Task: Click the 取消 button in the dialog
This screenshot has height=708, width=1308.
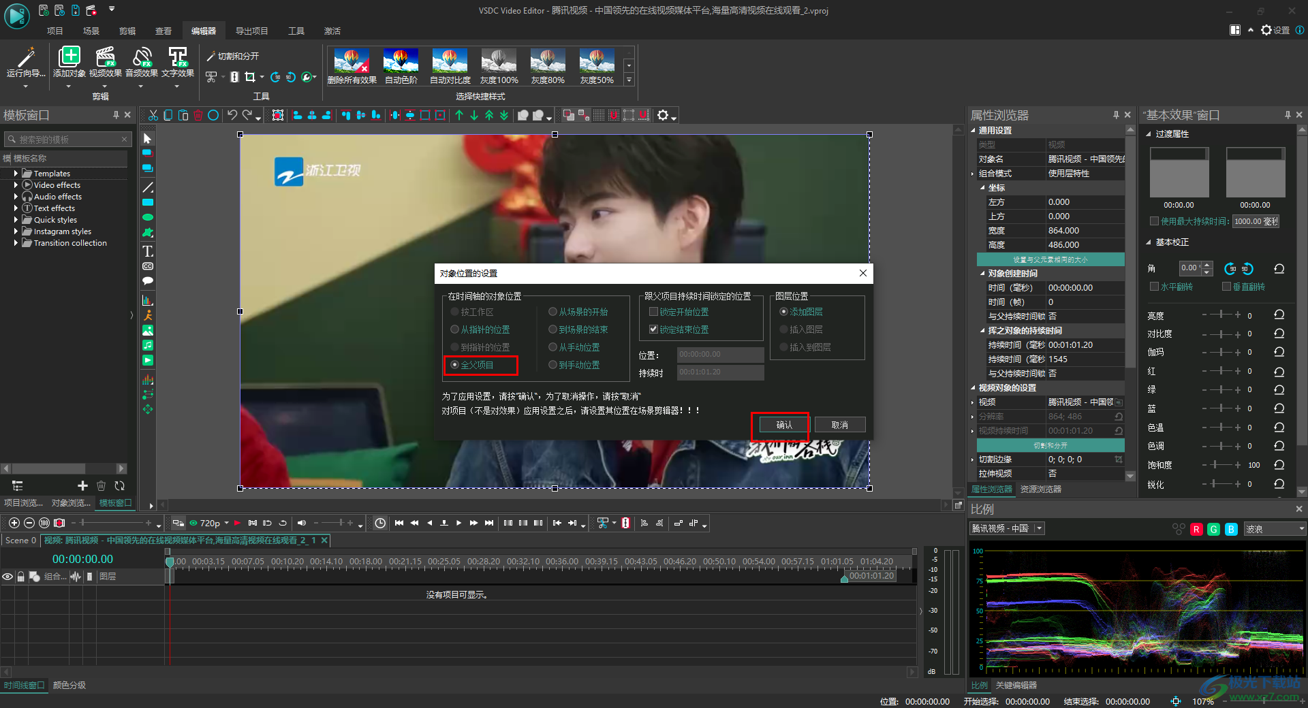Action: [x=840, y=425]
